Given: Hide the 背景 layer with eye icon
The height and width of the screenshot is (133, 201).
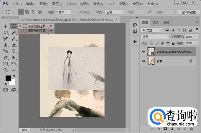Looking at the screenshot, I should point(144,61).
